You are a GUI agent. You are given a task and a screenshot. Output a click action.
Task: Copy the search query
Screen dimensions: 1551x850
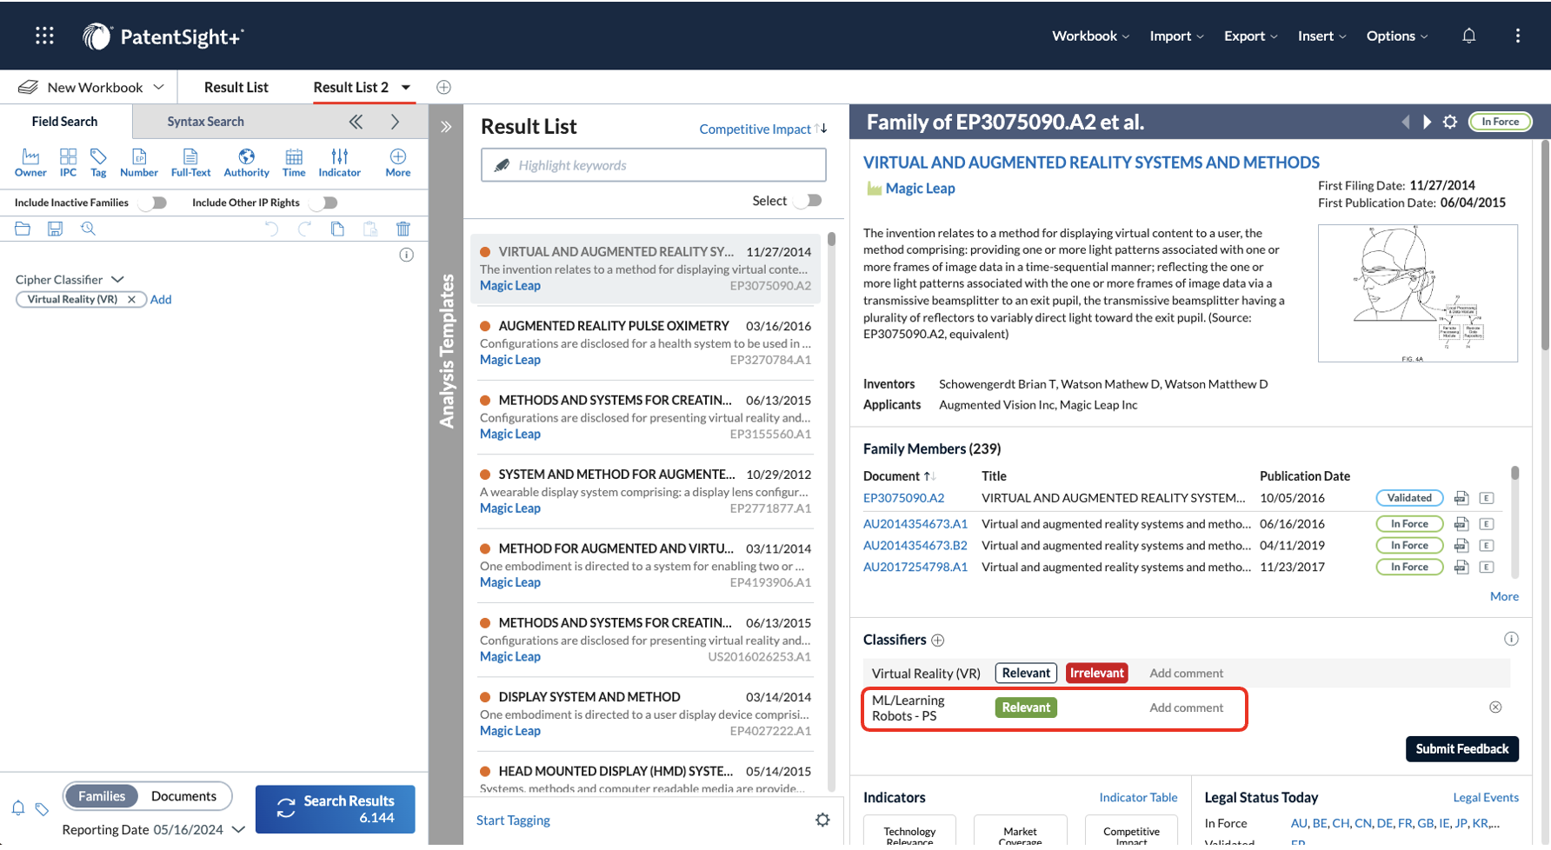337,229
